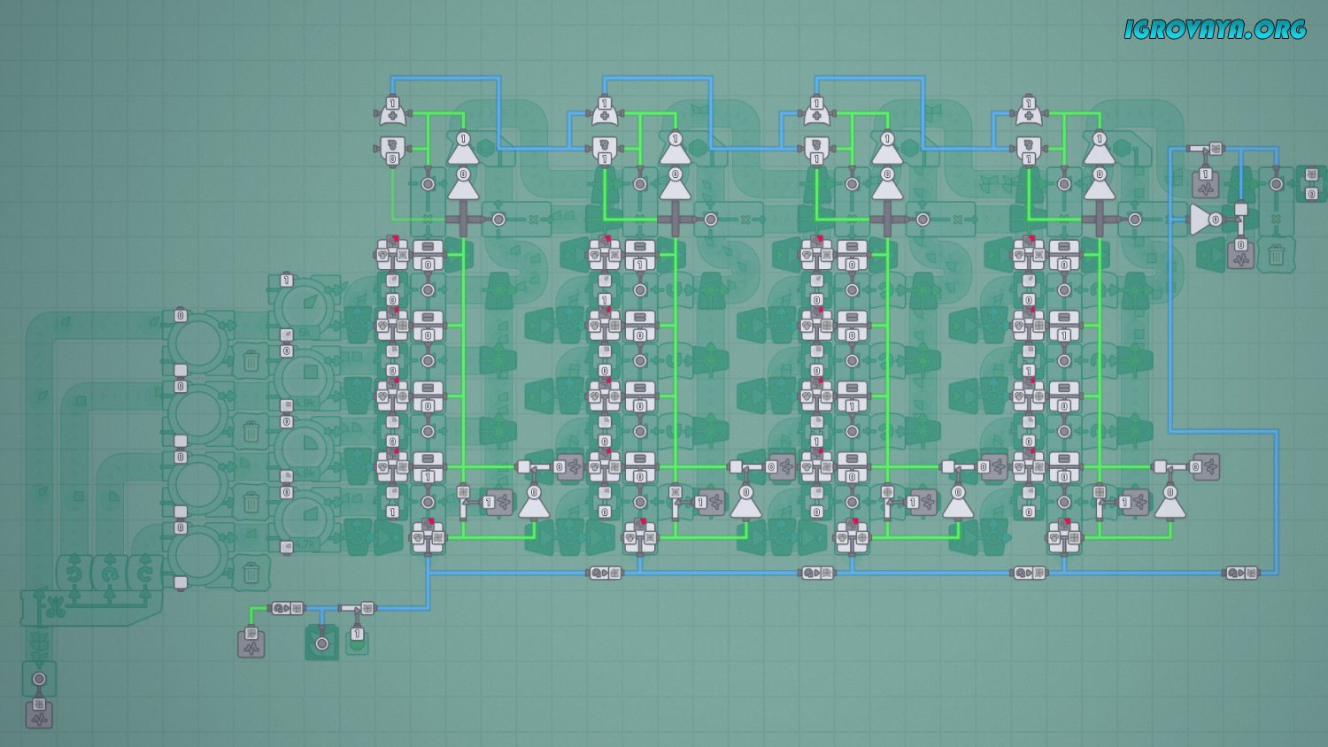Image resolution: width=1328 pixels, height=747 pixels.
Task: Select the constant signal in bottom-left corner
Action: [x=39, y=713]
